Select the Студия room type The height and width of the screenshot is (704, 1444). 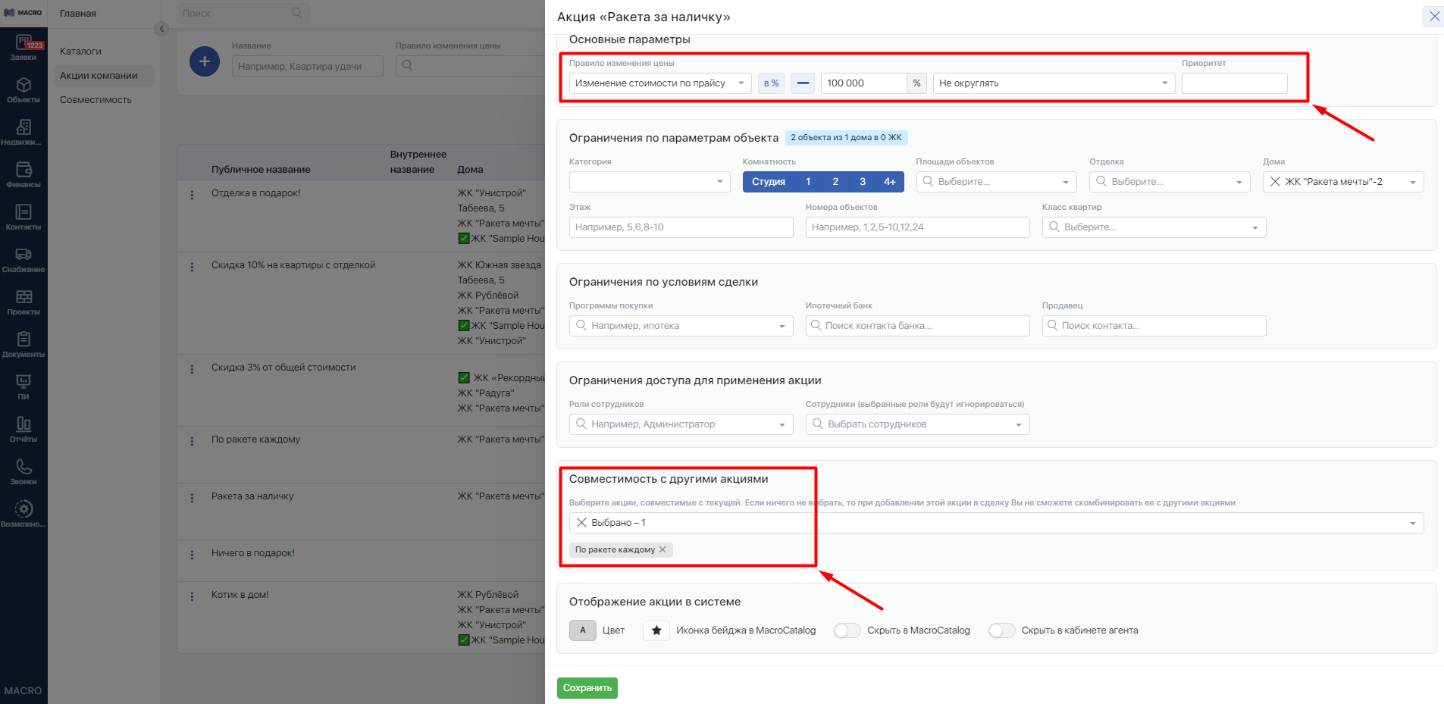point(768,182)
